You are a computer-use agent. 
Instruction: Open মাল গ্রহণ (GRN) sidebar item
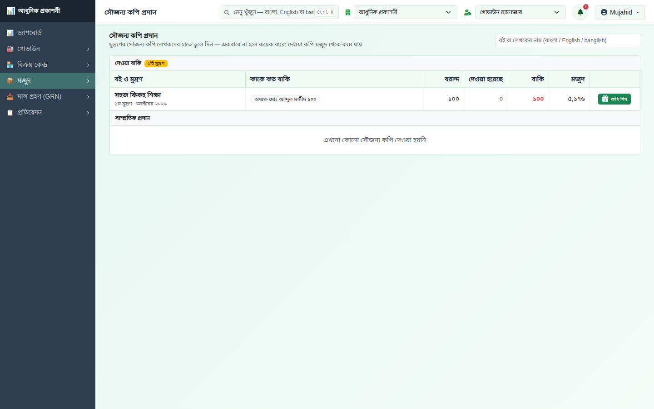pyautogui.click(x=48, y=96)
